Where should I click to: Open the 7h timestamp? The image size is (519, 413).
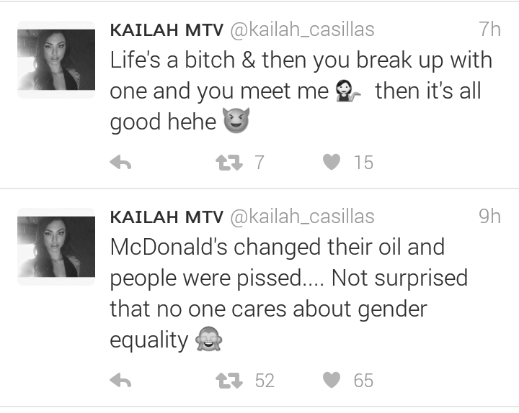pos(489,29)
